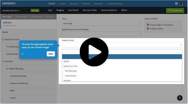Open the Parent Page dropdown arrow
Screen dimensions: 188x104
(180, 45)
